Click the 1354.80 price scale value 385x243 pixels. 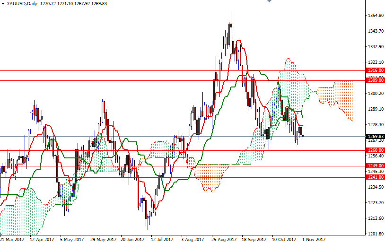tap(375, 16)
